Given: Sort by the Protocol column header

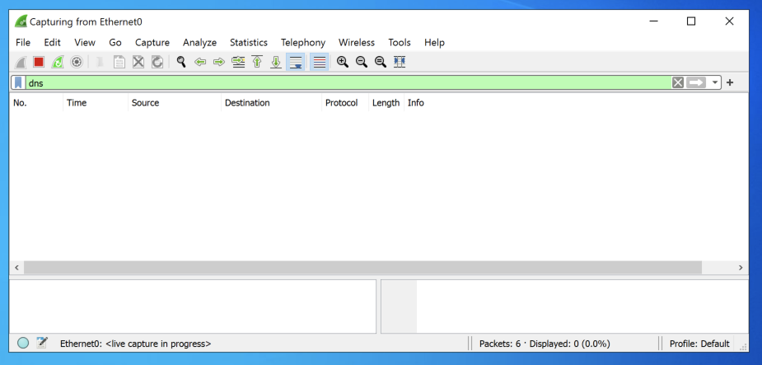Looking at the screenshot, I should tap(345, 103).
